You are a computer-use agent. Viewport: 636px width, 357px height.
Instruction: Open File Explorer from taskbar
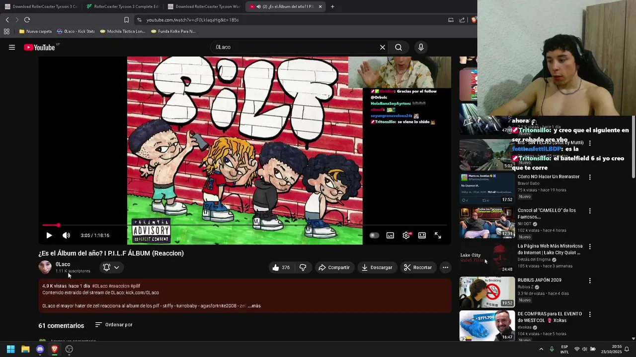click(x=25, y=349)
